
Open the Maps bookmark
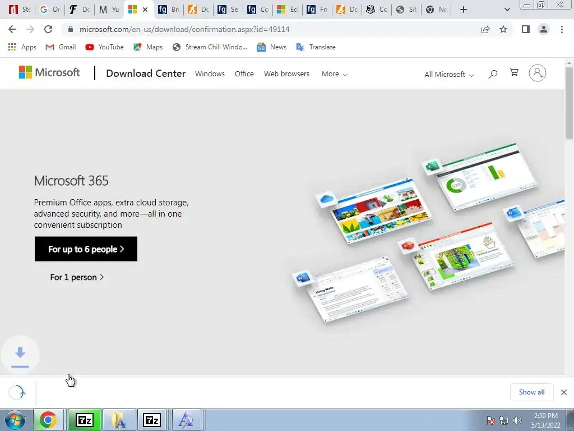coord(148,47)
